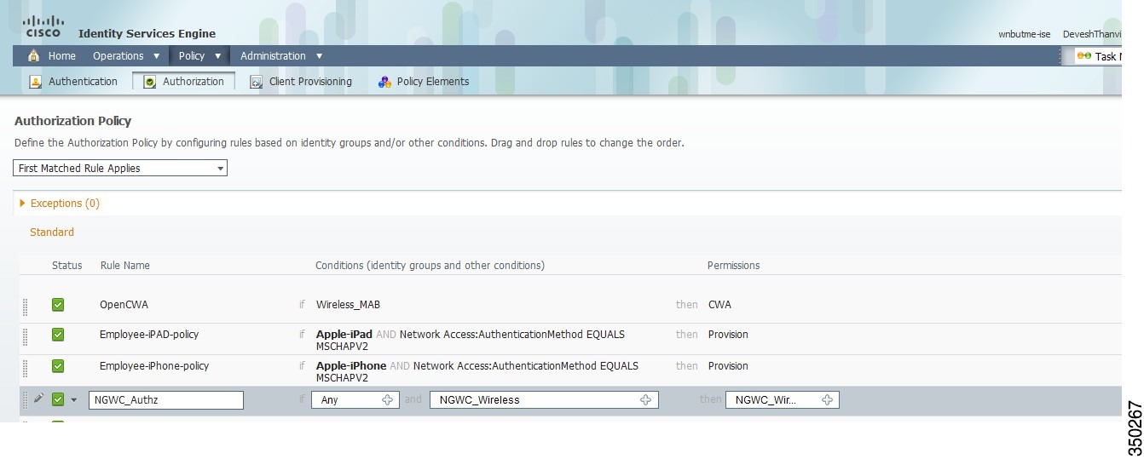Click the Client Provisioning icon
The height and width of the screenshot is (459, 1144).
[x=256, y=82]
